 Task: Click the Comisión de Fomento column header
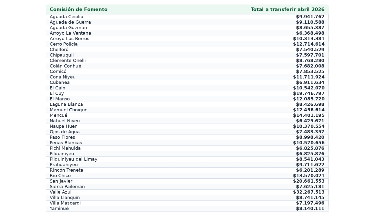78,9
